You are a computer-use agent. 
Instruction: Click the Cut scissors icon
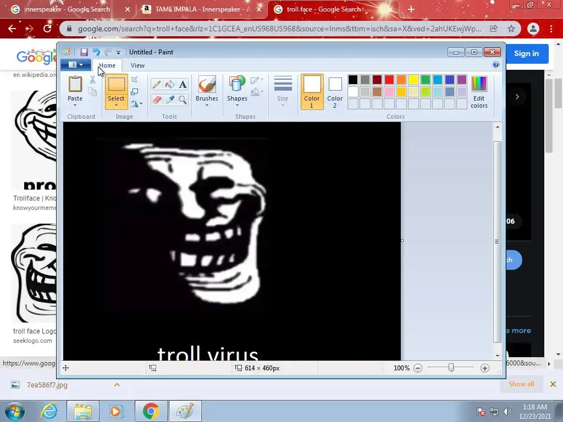pyautogui.click(x=92, y=80)
